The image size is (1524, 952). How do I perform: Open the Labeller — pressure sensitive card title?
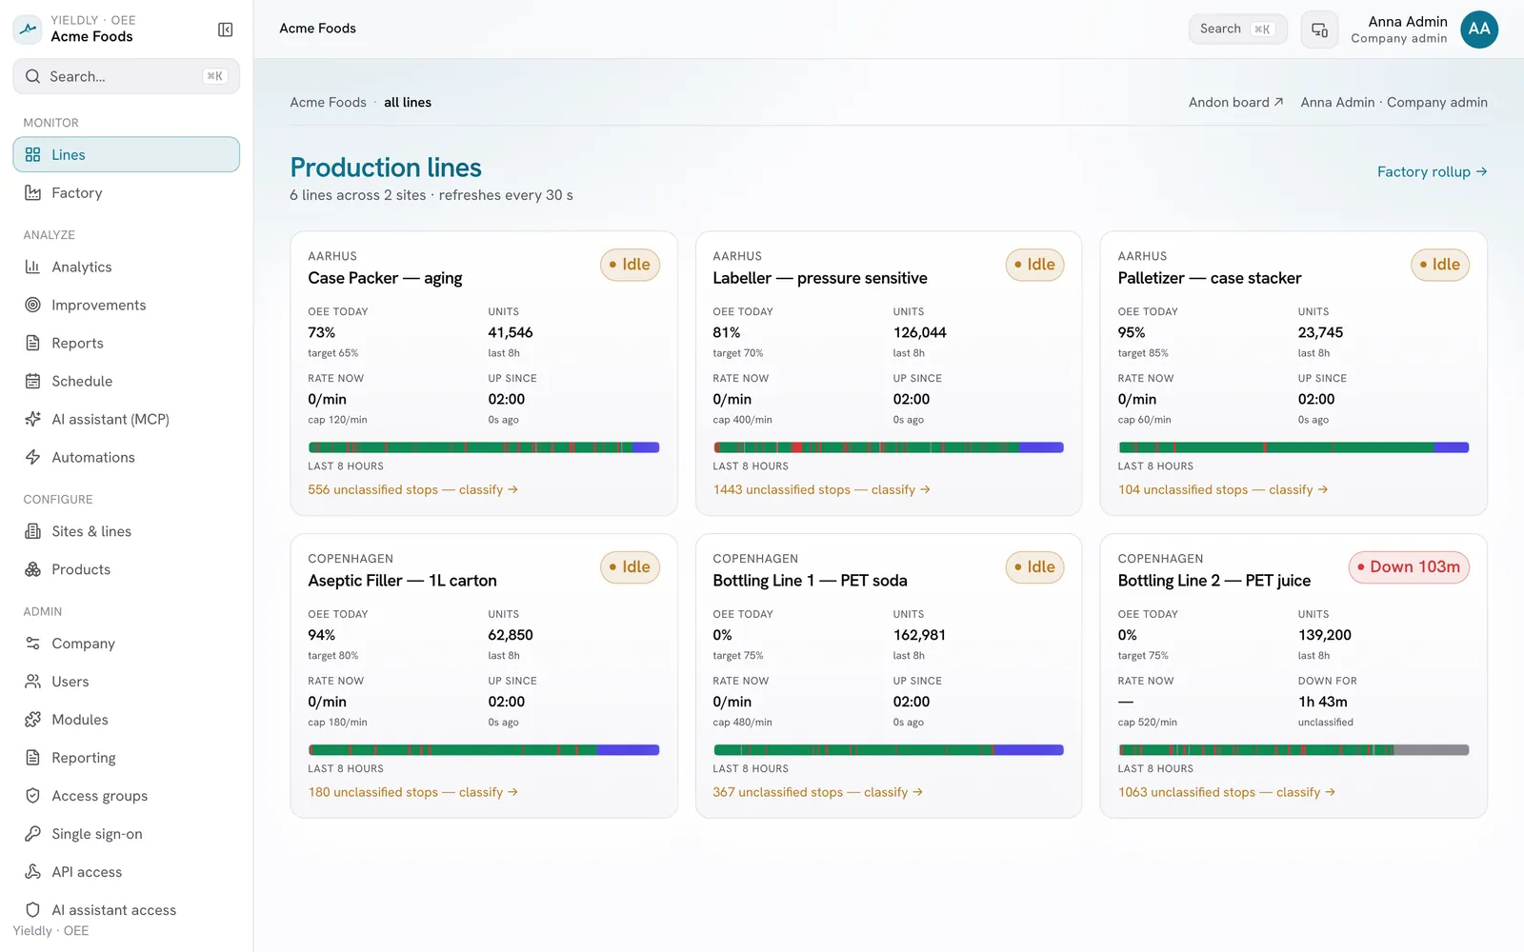820,278
